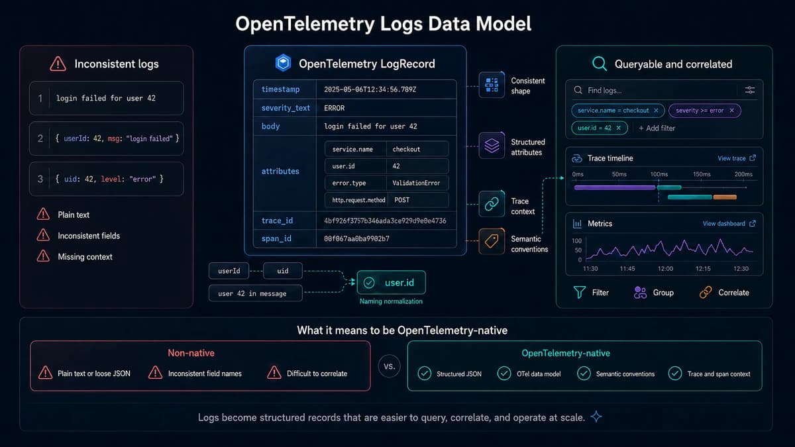This screenshot has height=447, width=795.
Task: Click the Metrics bar chart icon
Action: click(577, 224)
